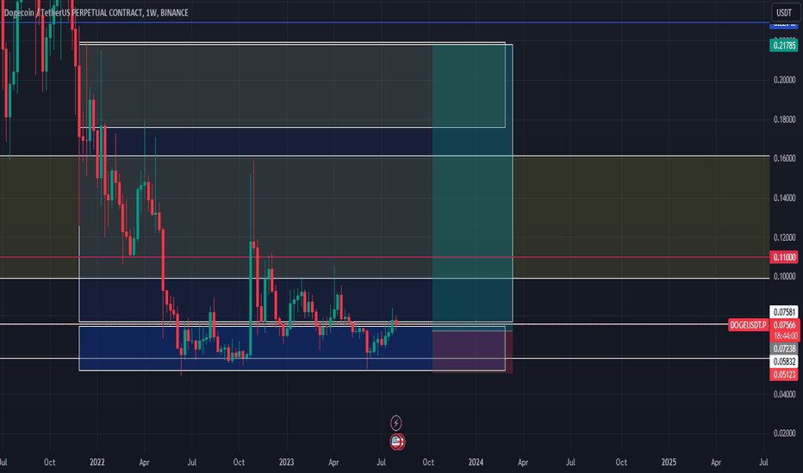Click the red 0.11000 price label

point(784,257)
